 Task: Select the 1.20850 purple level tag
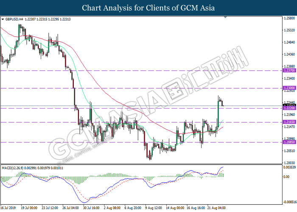pyautogui.click(x=289, y=142)
